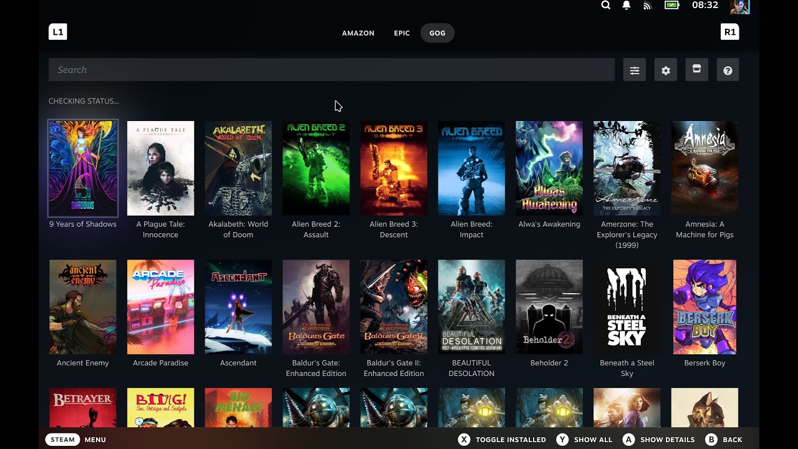
Task: Select the Biing! cover
Action: click(x=161, y=408)
